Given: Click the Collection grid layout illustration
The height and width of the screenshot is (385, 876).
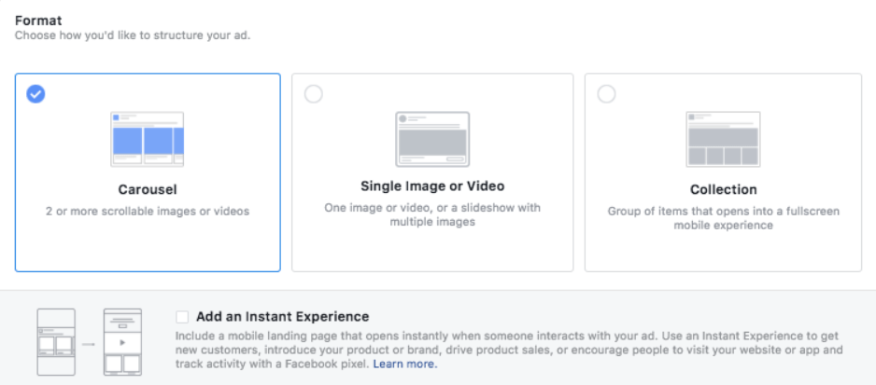Looking at the screenshot, I should pos(723,139).
